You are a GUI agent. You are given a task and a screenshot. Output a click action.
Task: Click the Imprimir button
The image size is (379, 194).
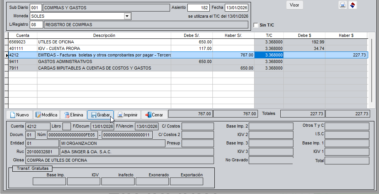[x=127, y=115]
